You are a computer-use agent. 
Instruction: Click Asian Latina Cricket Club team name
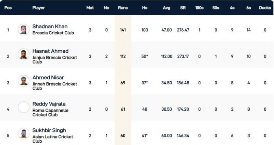pos(53,139)
